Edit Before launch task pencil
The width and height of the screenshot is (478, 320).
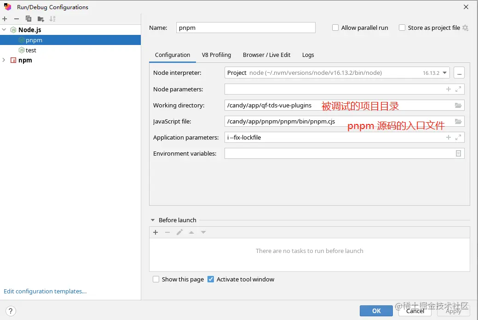click(x=179, y=232)
